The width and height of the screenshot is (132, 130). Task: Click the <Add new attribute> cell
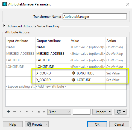point(52,86)
